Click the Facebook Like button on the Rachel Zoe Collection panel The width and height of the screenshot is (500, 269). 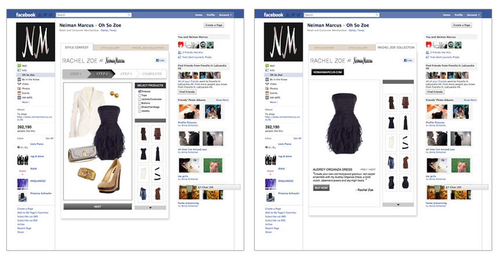pyautogui.click(x=408, y=60)
